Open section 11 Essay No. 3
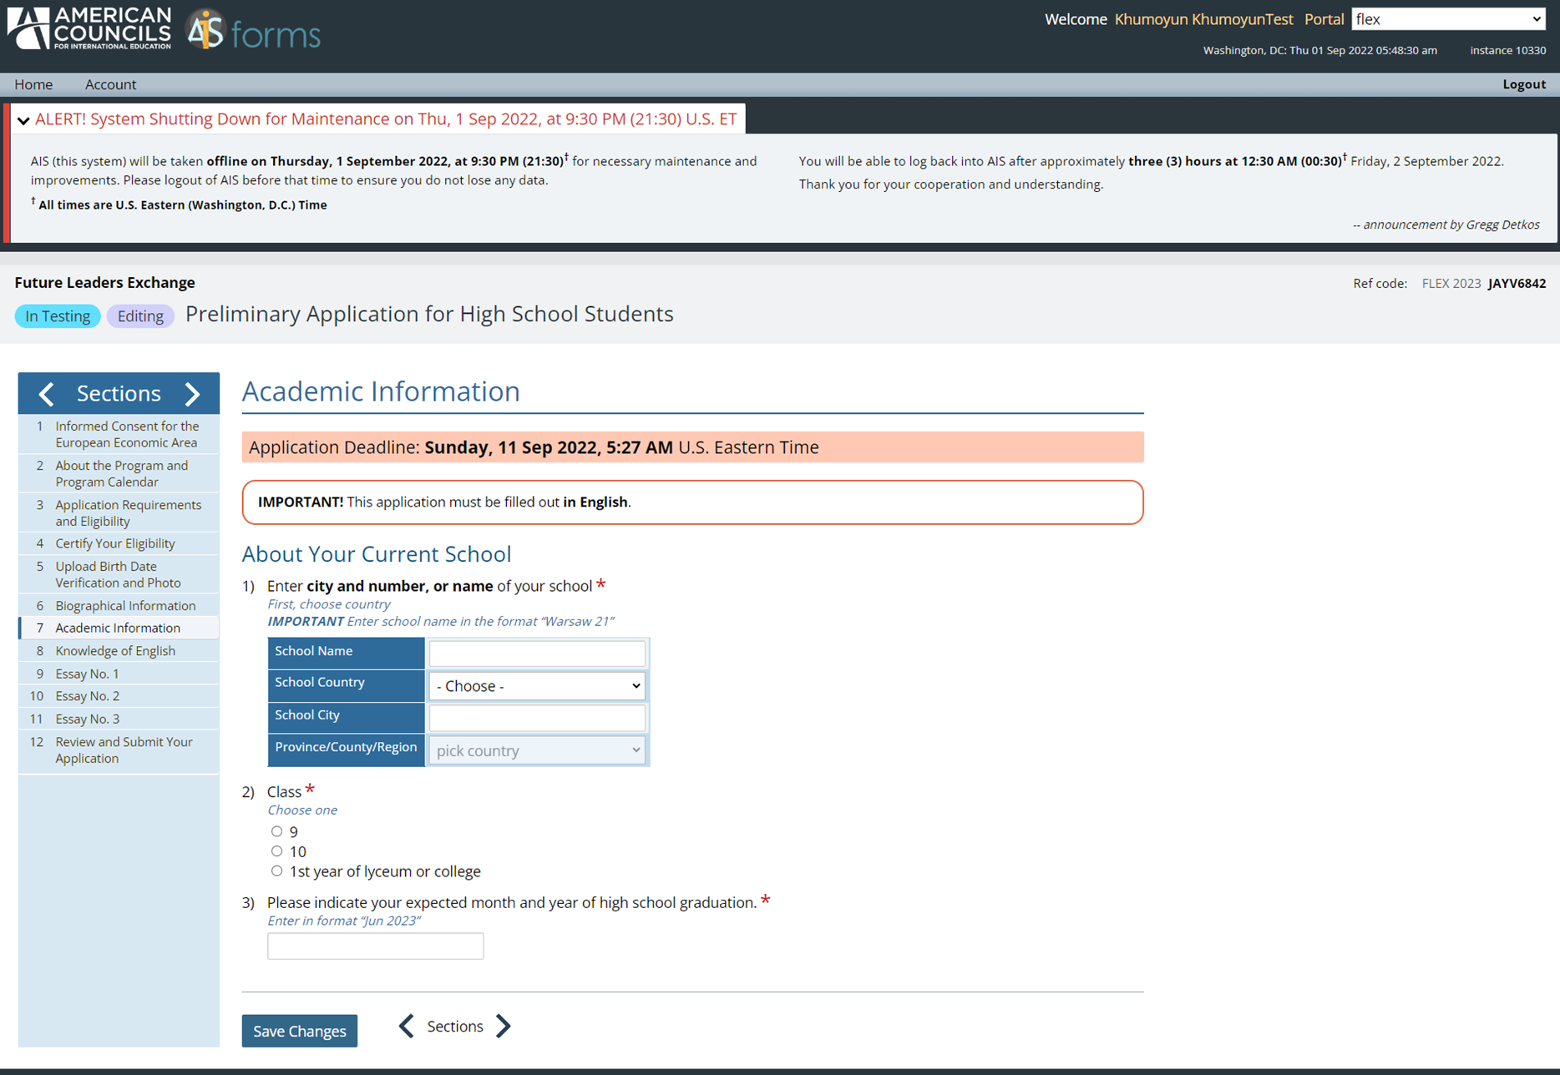 [119, 719]
